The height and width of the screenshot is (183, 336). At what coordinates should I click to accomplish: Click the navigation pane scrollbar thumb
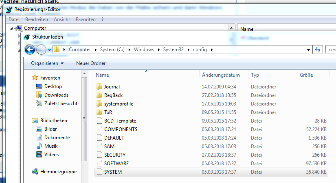[84, 119]
